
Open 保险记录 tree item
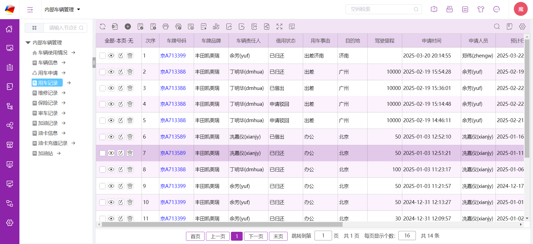[x=48, y=103]
